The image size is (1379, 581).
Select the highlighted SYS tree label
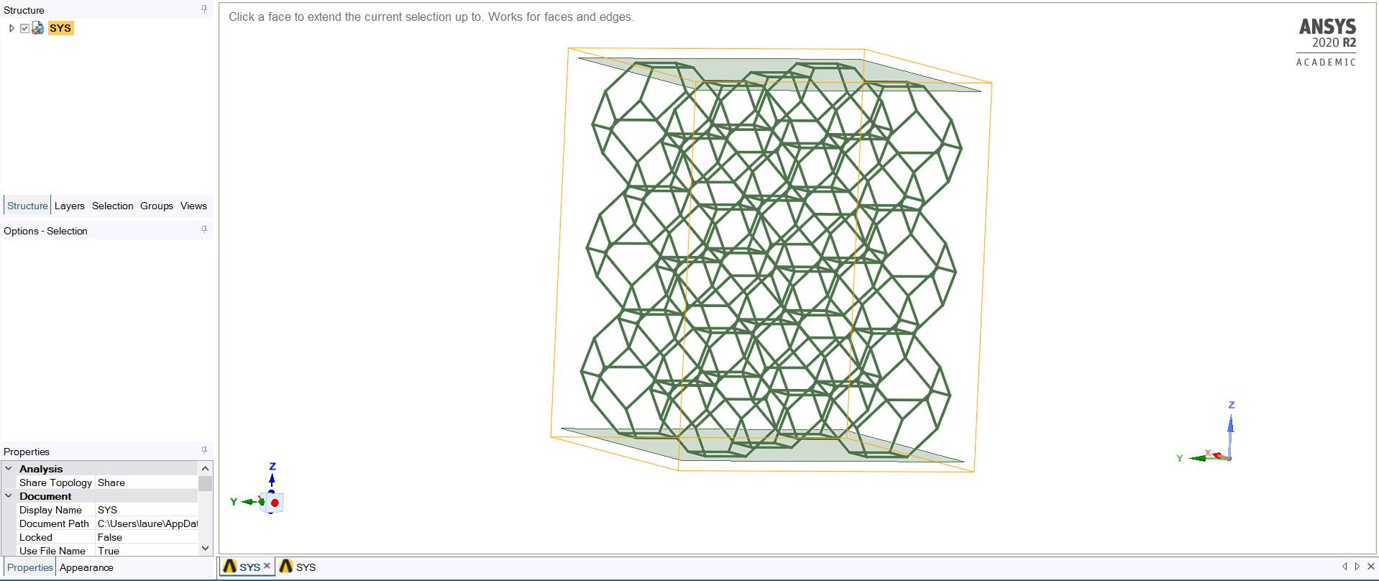[x=60, y=28]
